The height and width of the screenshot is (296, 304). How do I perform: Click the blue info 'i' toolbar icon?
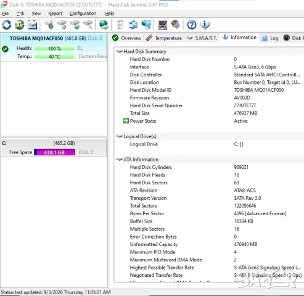pyautogui.click(x=205, y=25)
